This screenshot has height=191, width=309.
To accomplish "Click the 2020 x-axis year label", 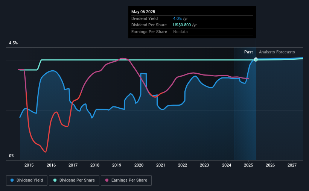I will [x=139, y=165].
